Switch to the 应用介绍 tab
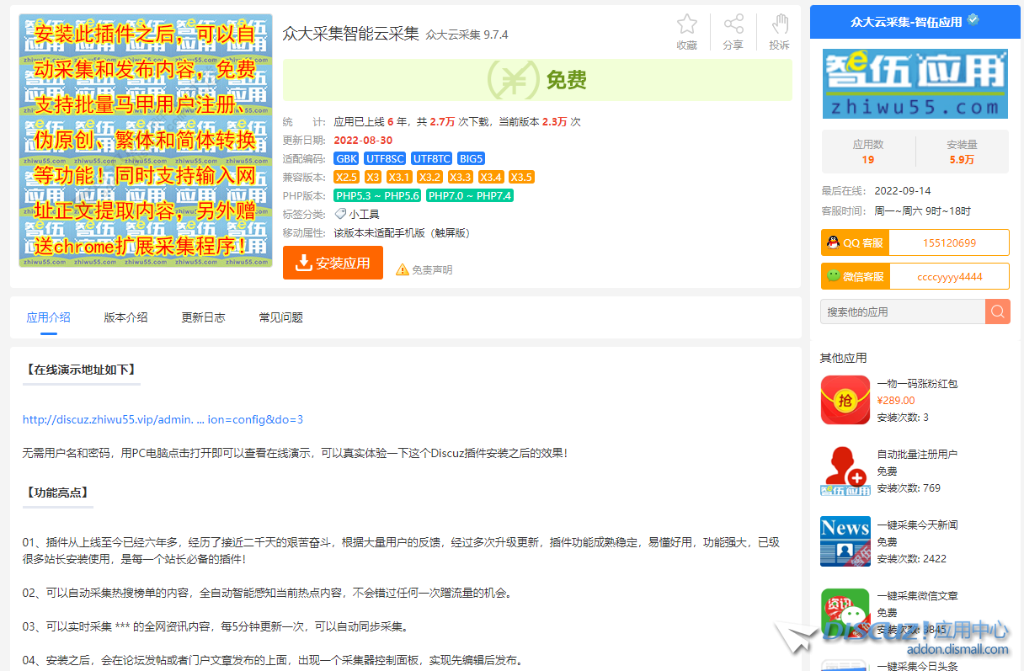 pos(49,317)
